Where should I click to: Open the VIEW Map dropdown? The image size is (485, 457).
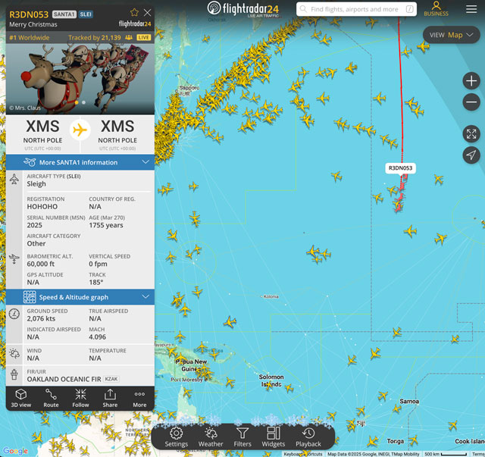(451, 35)
